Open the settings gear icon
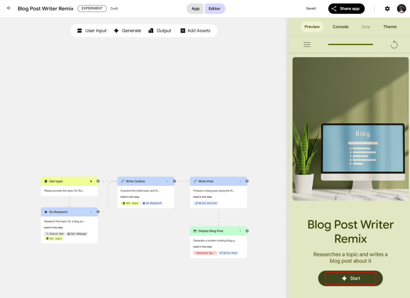This screenshot has width=410, height=298. point(387,8)
